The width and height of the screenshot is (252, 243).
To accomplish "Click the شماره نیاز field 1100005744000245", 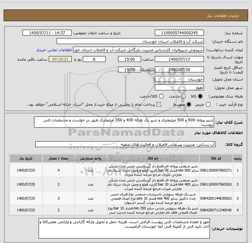I will click(x=179, y=33).
